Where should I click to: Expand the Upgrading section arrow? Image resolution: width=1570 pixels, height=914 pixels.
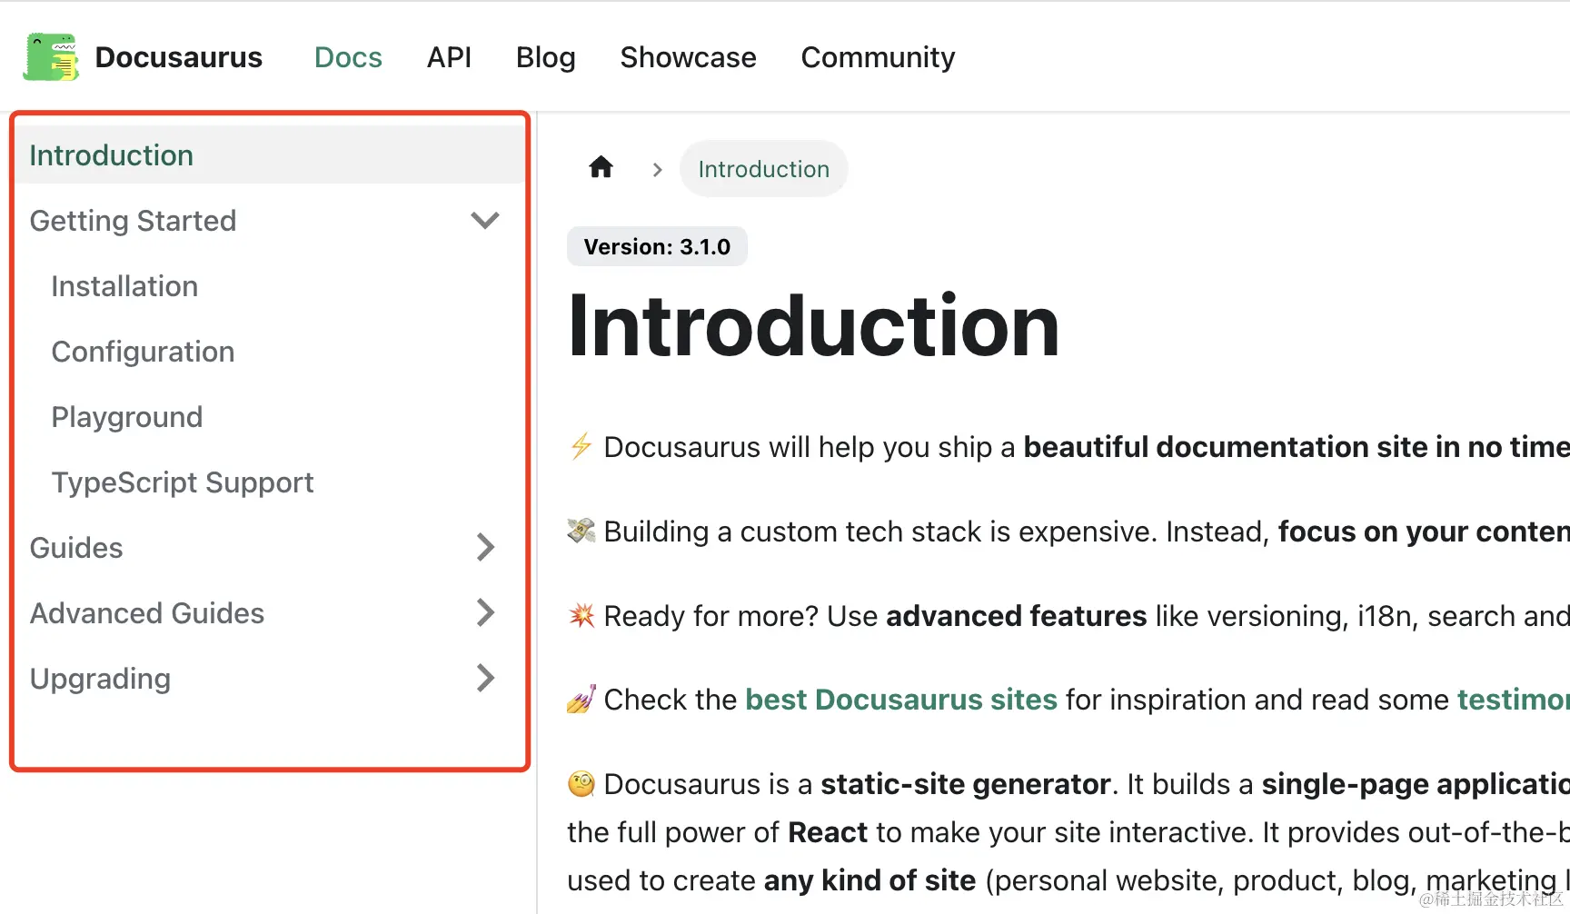click(x=485, y=678)
